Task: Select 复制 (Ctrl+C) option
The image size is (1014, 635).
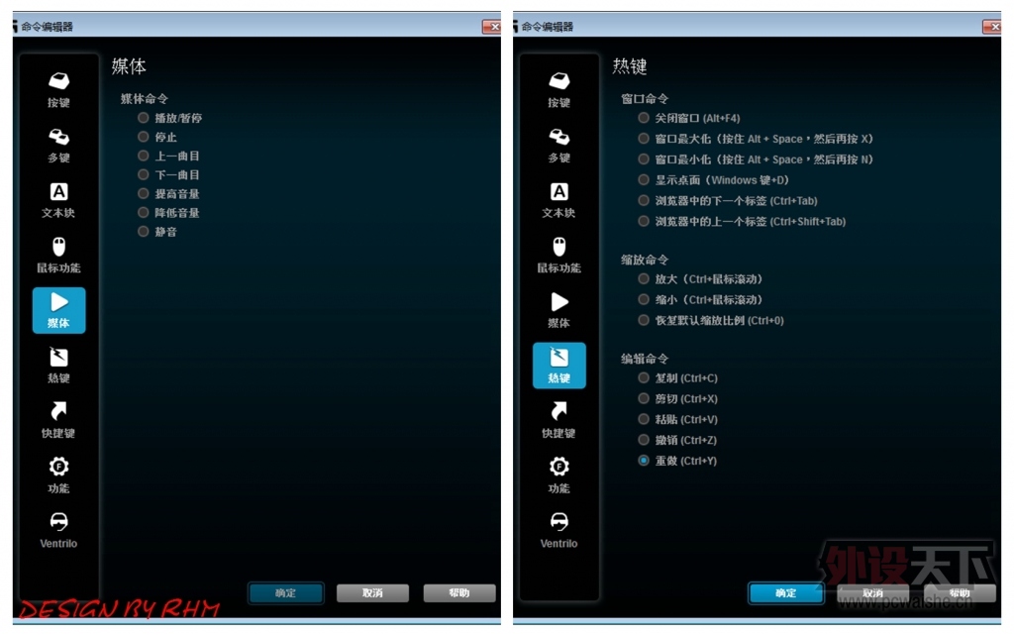Action: [644, 377]
